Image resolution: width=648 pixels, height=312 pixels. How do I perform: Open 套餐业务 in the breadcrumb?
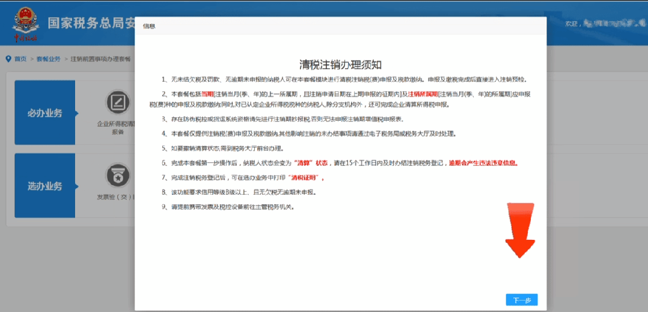click(49, 59)
